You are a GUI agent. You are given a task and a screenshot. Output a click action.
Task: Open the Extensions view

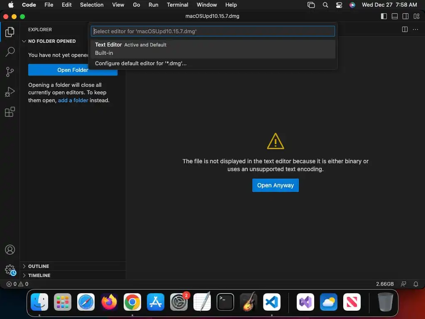tap(10, 112)
